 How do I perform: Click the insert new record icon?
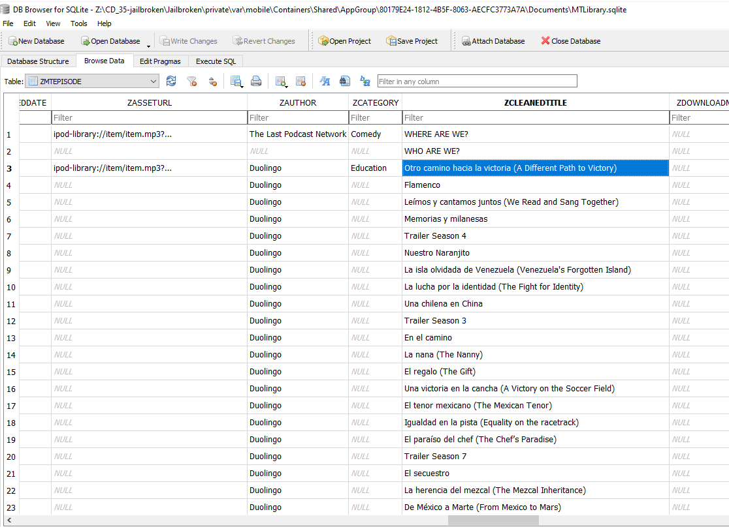281,82
